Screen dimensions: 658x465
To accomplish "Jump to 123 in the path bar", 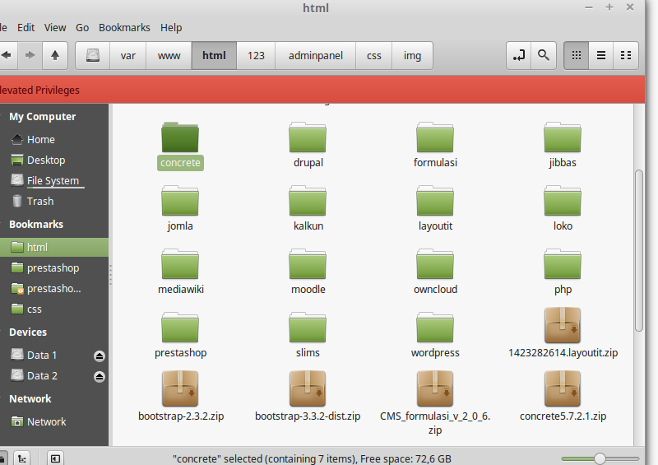I will (x=256, y=55).
